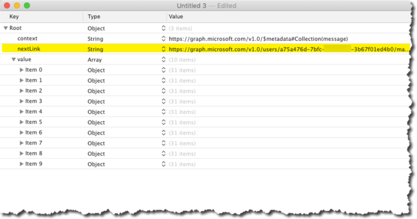The height and width of the screenshot is (219, 417).
Task: Expand Item 5 in the tree
Action: click(22, 123)
